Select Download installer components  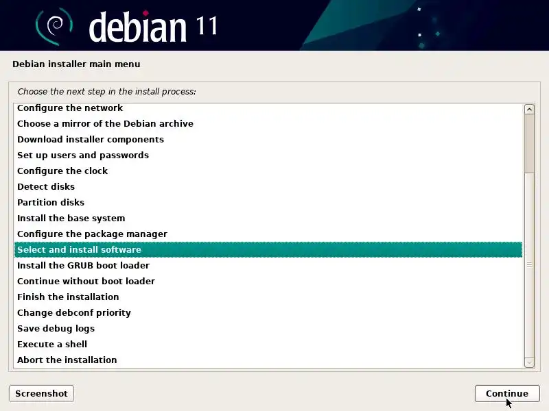coord(268,140)
